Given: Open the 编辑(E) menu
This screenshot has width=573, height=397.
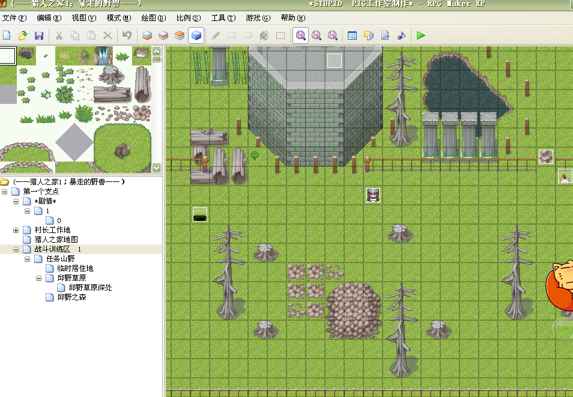Looking at the screenshot, I should [49, 17].
